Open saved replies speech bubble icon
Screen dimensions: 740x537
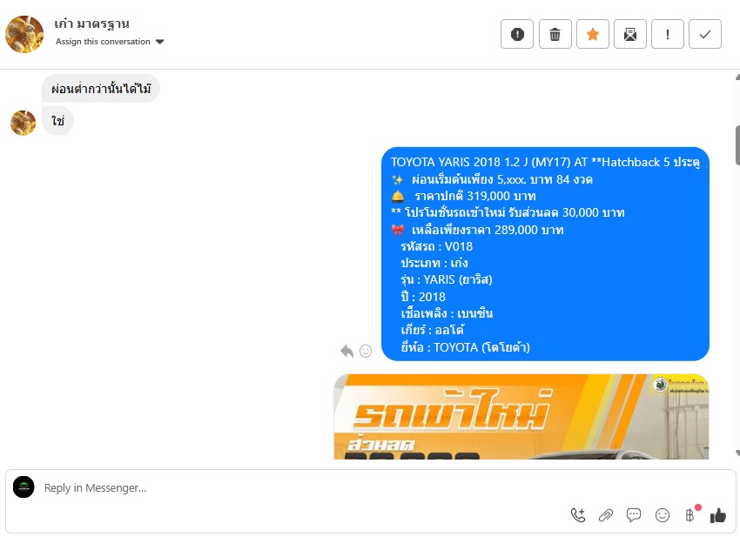[634, 515]
